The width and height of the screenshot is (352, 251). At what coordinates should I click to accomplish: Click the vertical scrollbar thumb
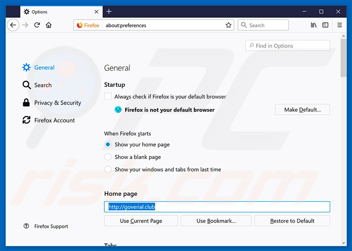pyautogui.click(x=343, y=58)
